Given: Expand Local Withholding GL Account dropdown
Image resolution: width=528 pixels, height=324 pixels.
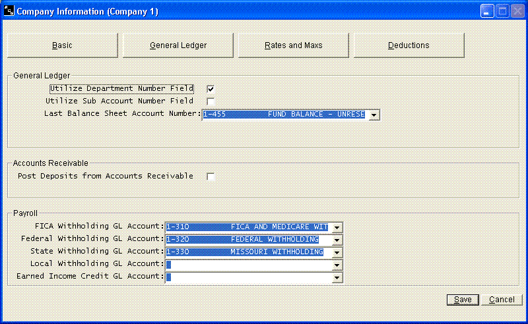Looking at the screenshot, I should 337,265.
